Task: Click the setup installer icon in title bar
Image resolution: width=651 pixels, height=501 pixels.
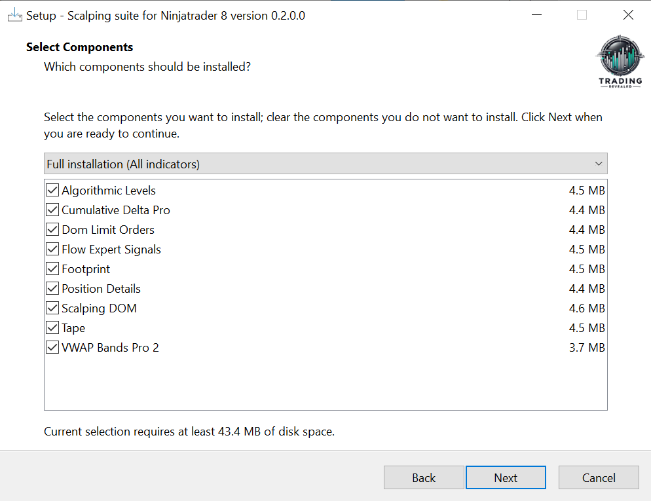Action: click(x=14, y=15)
